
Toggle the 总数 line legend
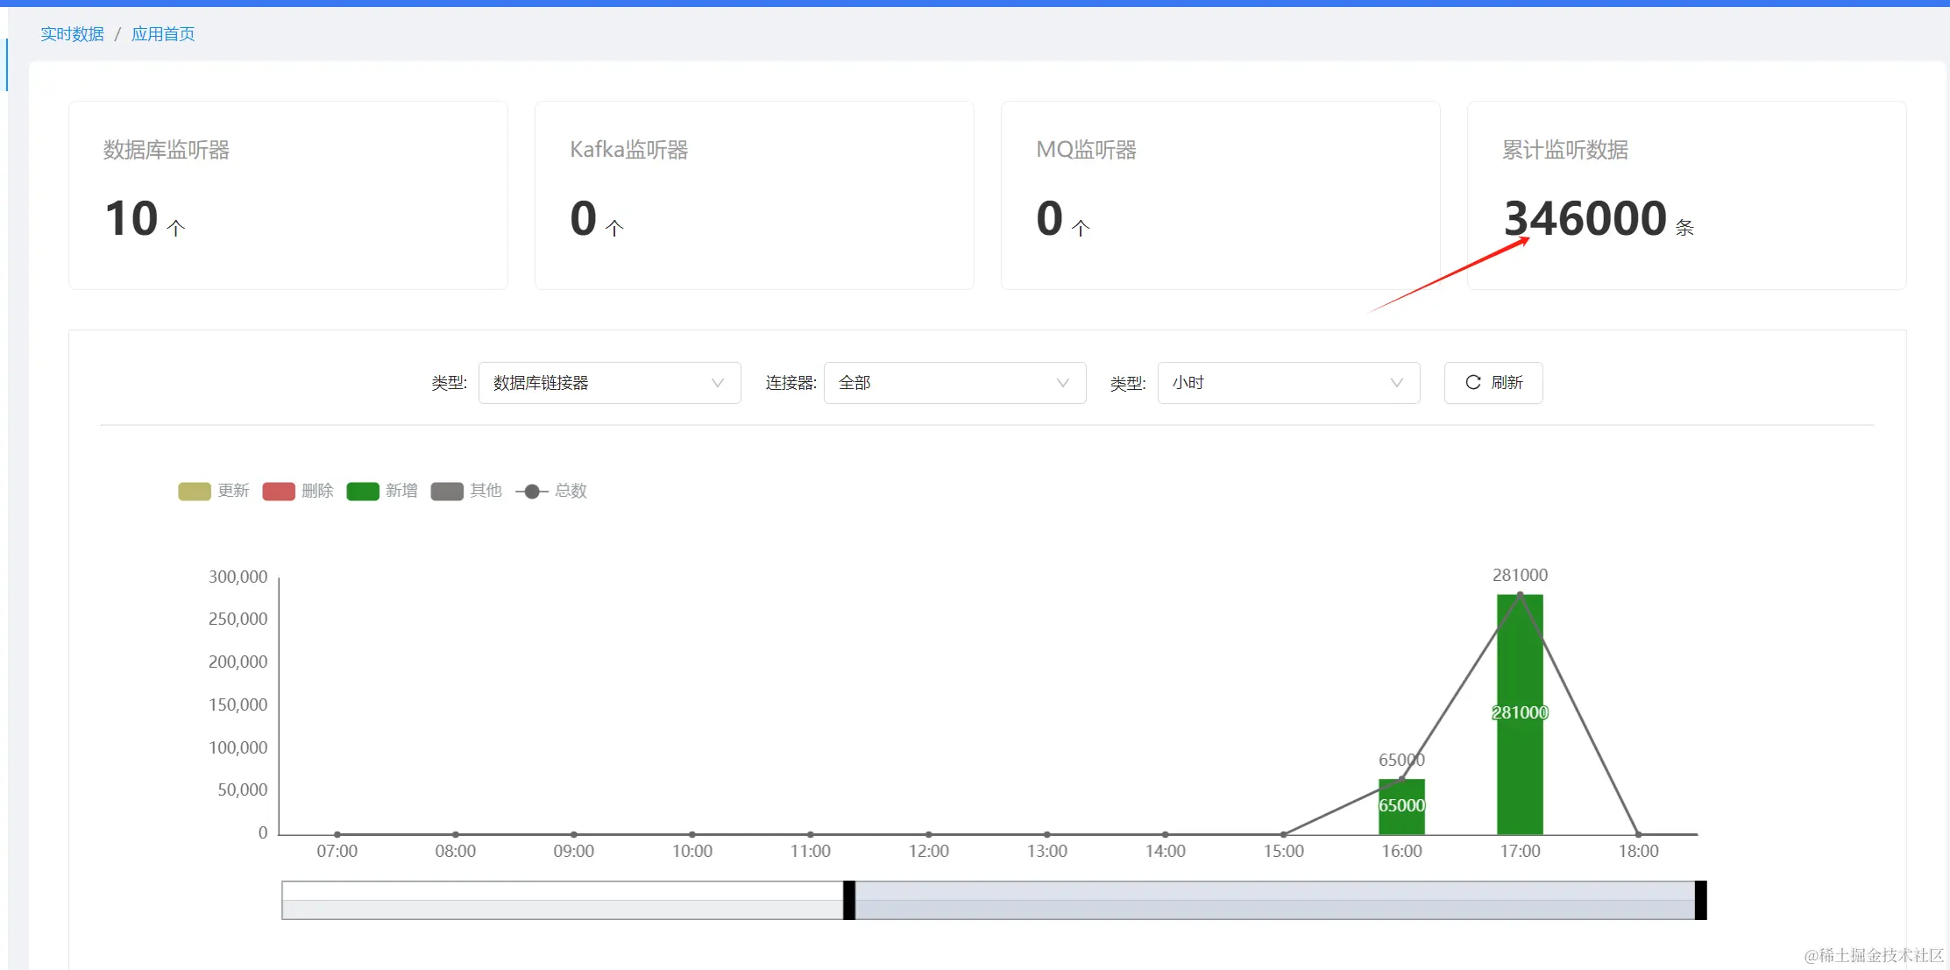(x=532, y=492)
